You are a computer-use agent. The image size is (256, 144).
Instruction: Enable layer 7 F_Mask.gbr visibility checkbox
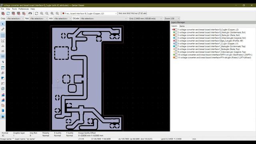[176, 46]
